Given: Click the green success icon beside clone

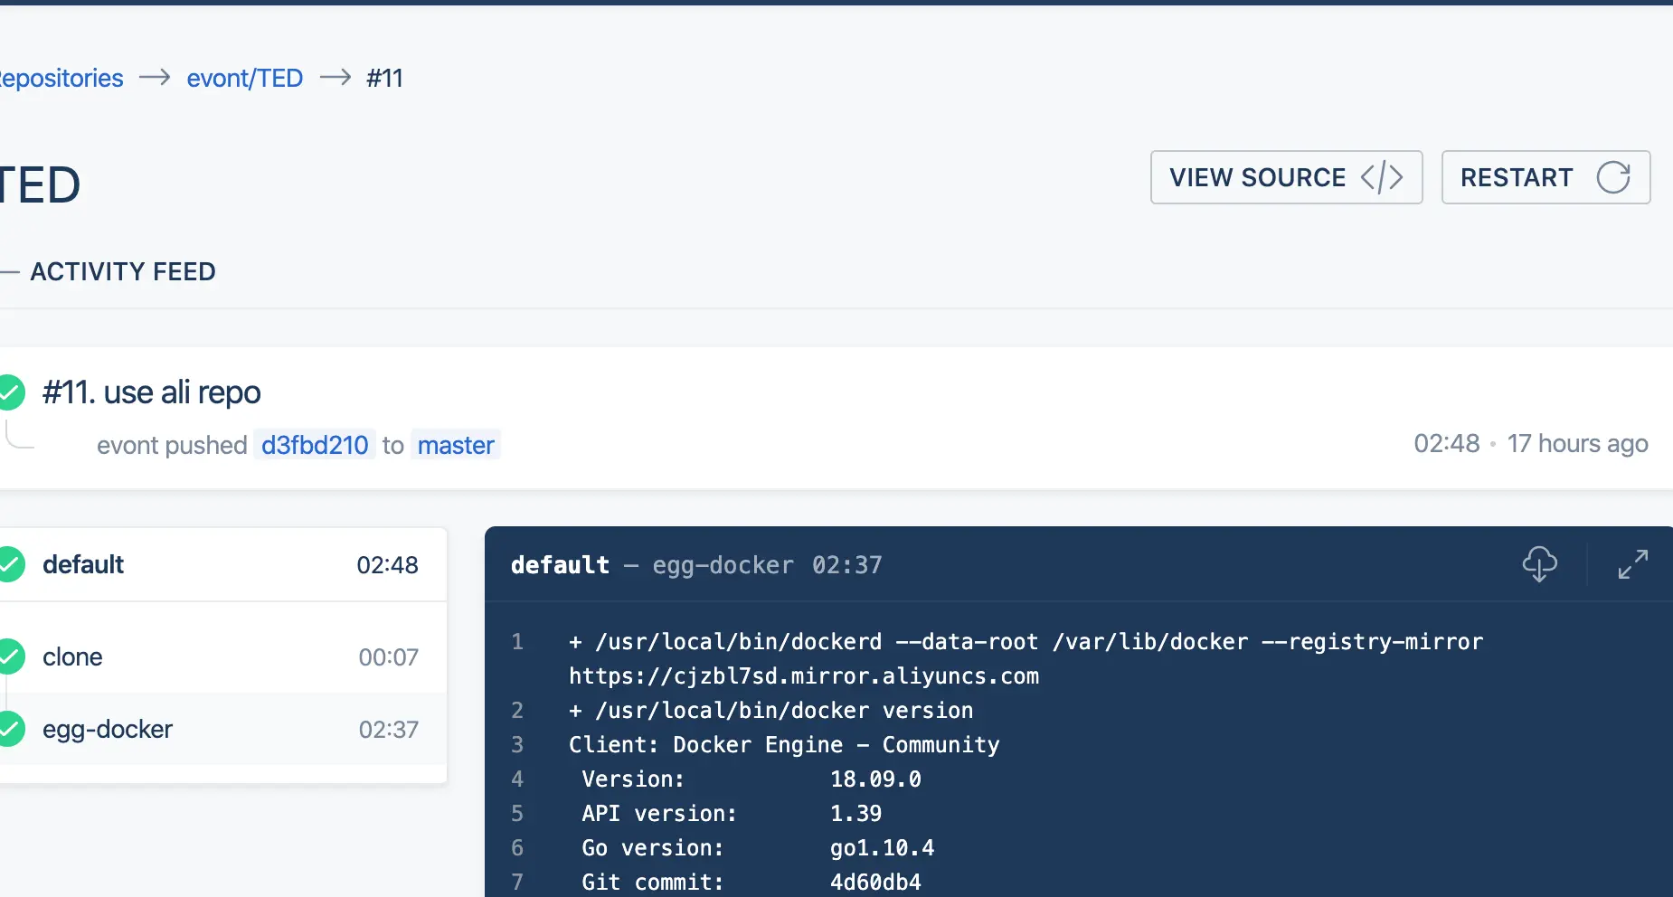Looking at the screenshot, I should (x=11, y=656).
